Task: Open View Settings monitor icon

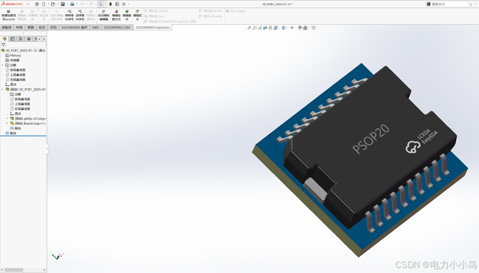Action: [x=313, y=28]
